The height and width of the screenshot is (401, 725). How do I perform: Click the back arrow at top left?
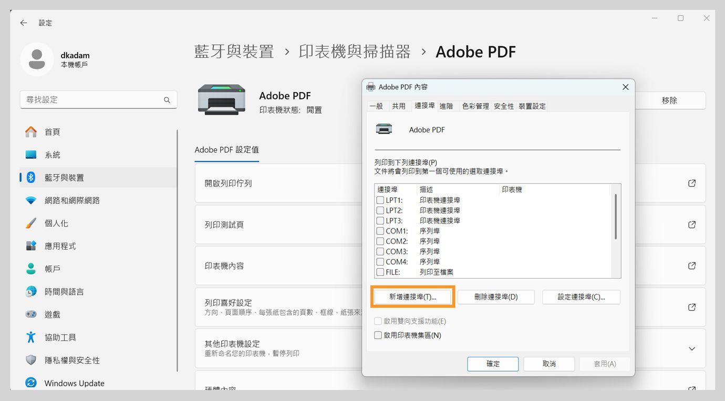(23, 23)
